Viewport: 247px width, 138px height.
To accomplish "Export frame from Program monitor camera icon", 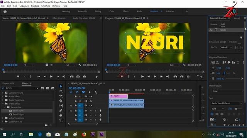I will point(188,77).
